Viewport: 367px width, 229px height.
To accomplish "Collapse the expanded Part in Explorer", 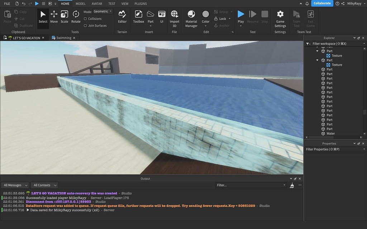I will pyautogui.click(x=317, y=51).
